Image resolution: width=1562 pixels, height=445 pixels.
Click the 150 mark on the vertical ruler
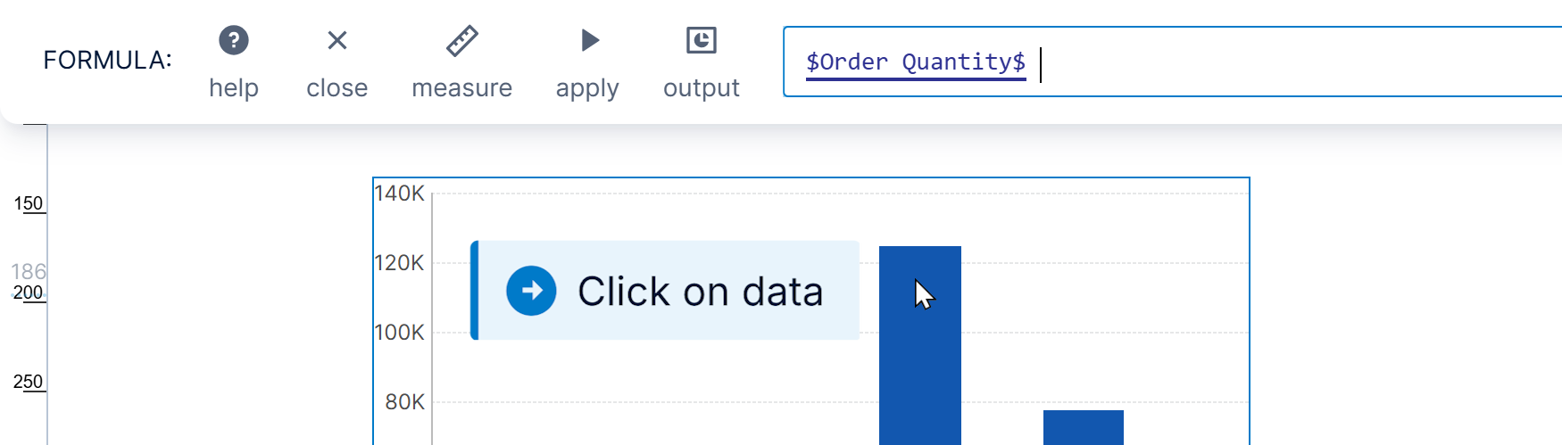[28, 203]
